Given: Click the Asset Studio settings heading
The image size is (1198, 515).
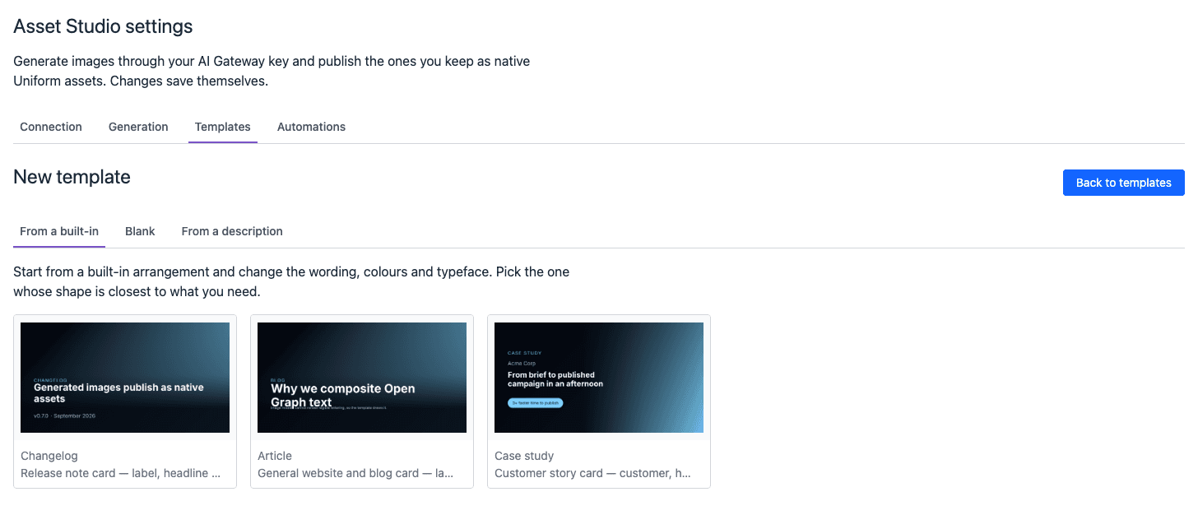Looking at the screenshot, I should click(x=103, y=26).
